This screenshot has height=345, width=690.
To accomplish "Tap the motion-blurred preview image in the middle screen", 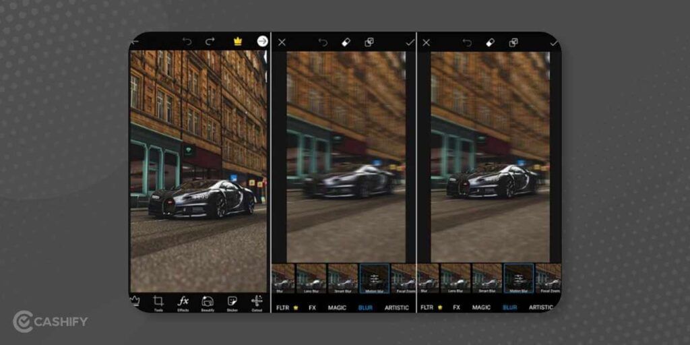I will pos(346,157).
